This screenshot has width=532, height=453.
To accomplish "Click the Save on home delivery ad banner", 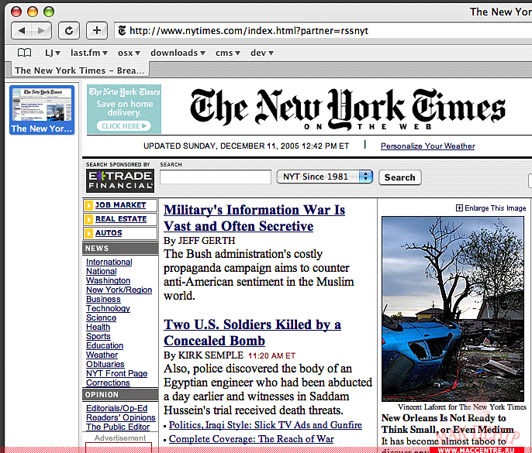I will tap(124, 109).
